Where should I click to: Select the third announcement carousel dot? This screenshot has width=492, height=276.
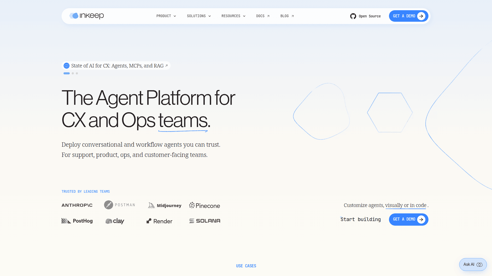(77, 73)
